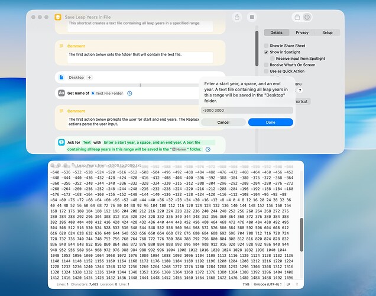Edit the folder comment text box
This screenshot has width=376, height=296.
tap(140, 57)
